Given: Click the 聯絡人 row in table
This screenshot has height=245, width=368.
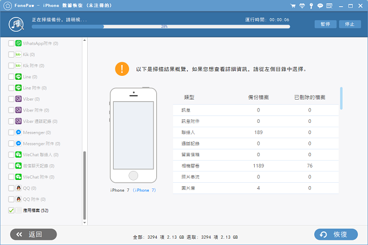Looking at the screenshot, I should pyautogui.click(x=256, y=132).
